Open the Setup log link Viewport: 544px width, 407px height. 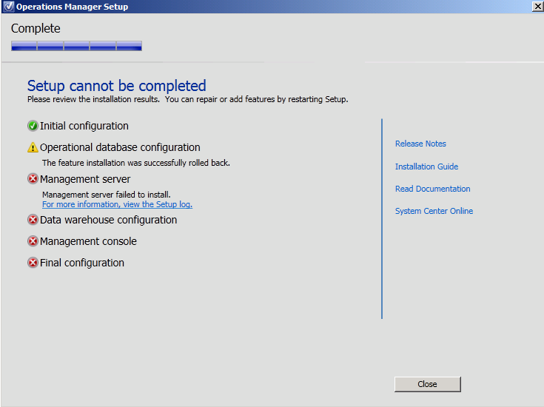click(117, 204)
